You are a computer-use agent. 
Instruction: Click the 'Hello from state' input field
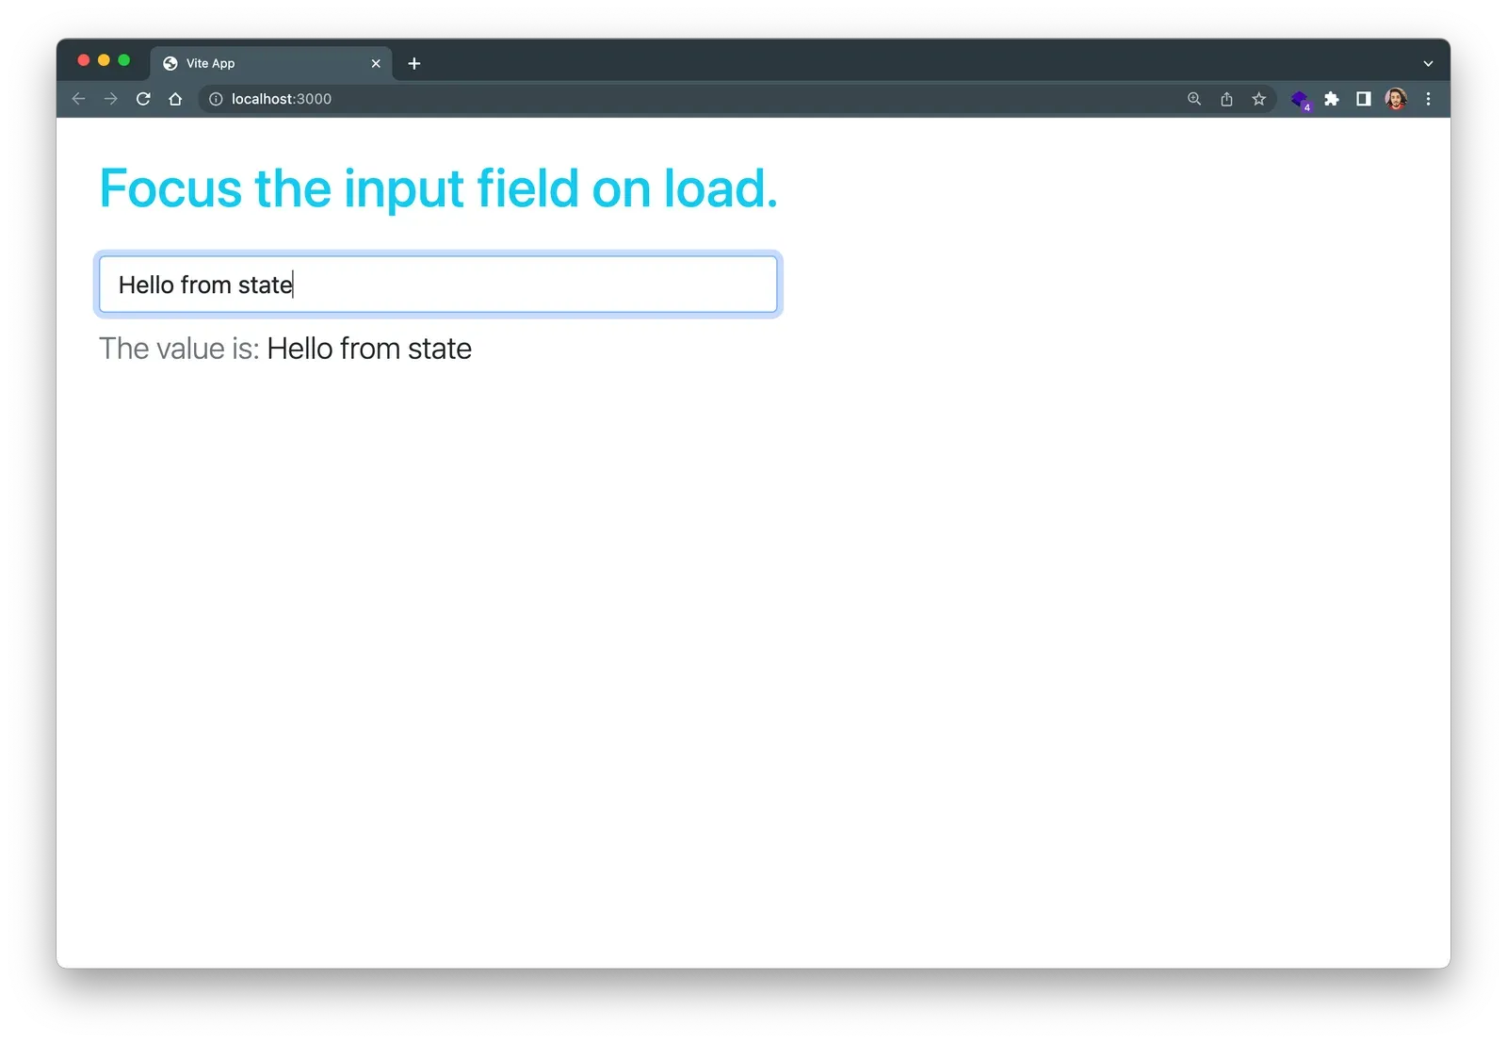pyautogui.click(x=438, y=285)
